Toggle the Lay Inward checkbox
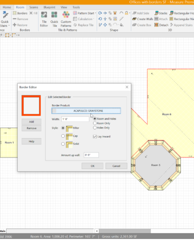Viewport: 194px width, 240px height. [x=95, y=137]
